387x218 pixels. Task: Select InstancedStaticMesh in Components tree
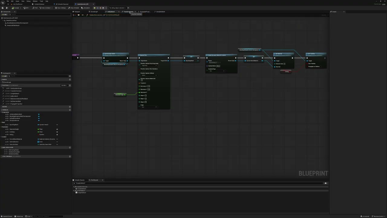(x=13, y=25)
